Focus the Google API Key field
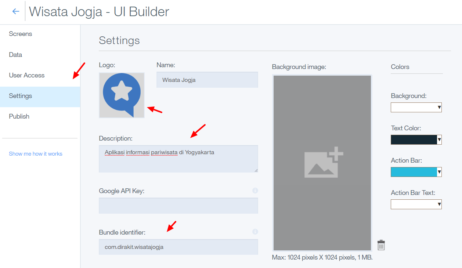The height and width of the screenshot is (268, 462). [x=178, y=206]
